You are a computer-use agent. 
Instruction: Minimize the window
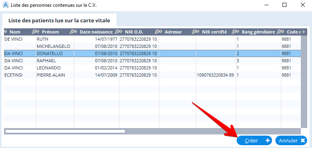(x=266, y=5)
